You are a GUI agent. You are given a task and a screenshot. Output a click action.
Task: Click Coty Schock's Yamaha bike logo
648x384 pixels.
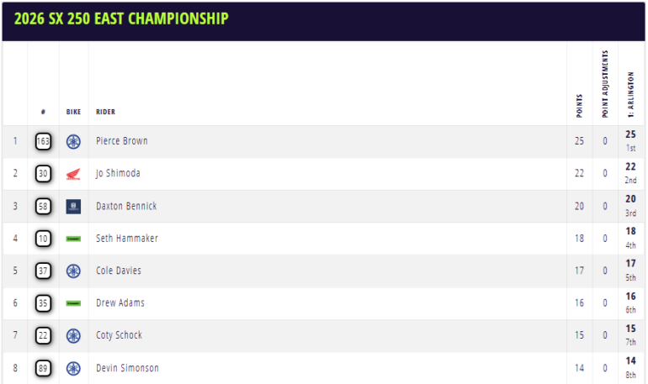(73, 335)
